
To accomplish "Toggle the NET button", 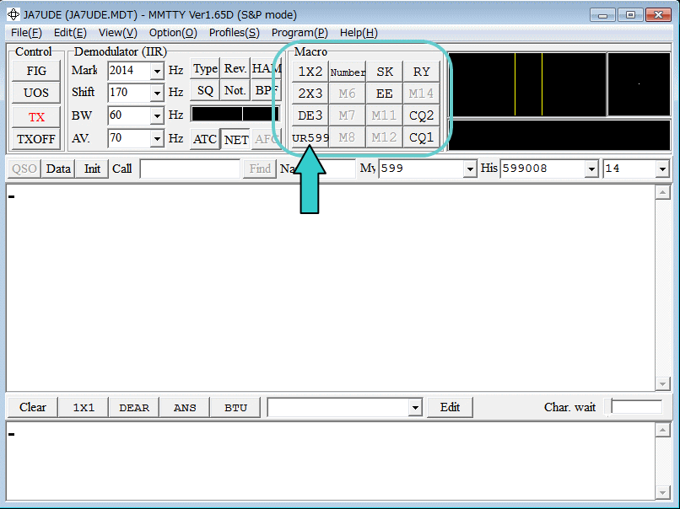I will click(x=236, y=140).
